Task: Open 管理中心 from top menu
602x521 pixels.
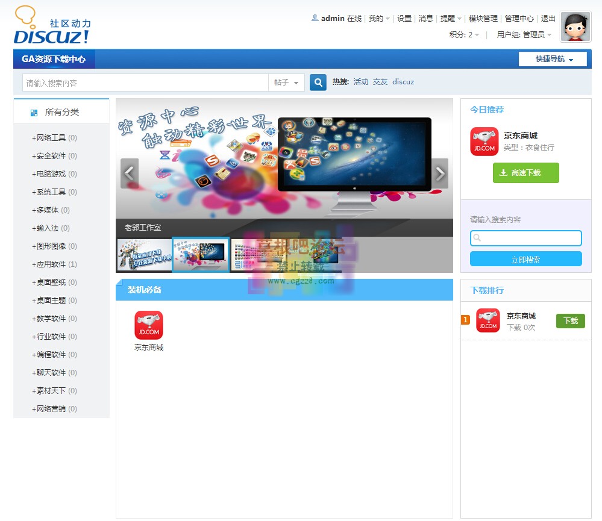Action: tap(519, 19)
